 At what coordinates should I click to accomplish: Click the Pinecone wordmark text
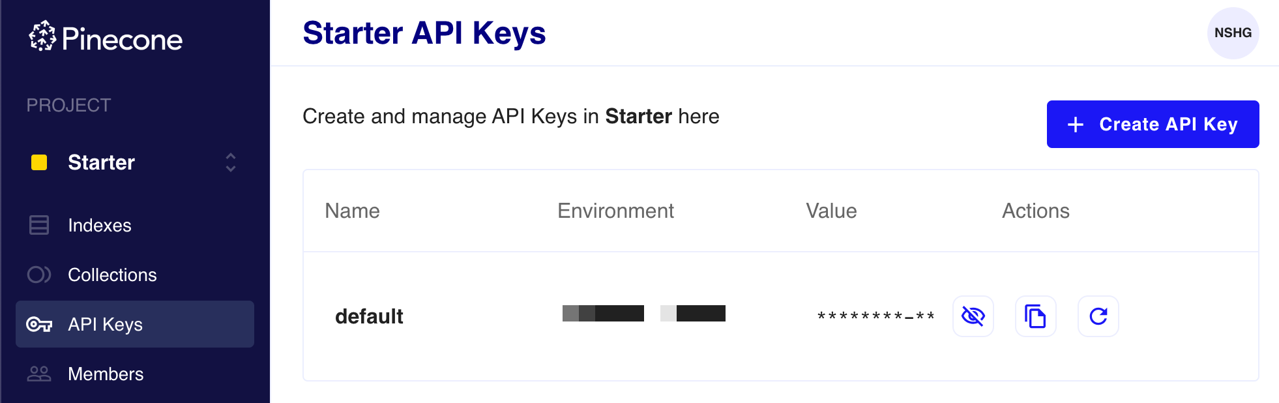point(122,40)
